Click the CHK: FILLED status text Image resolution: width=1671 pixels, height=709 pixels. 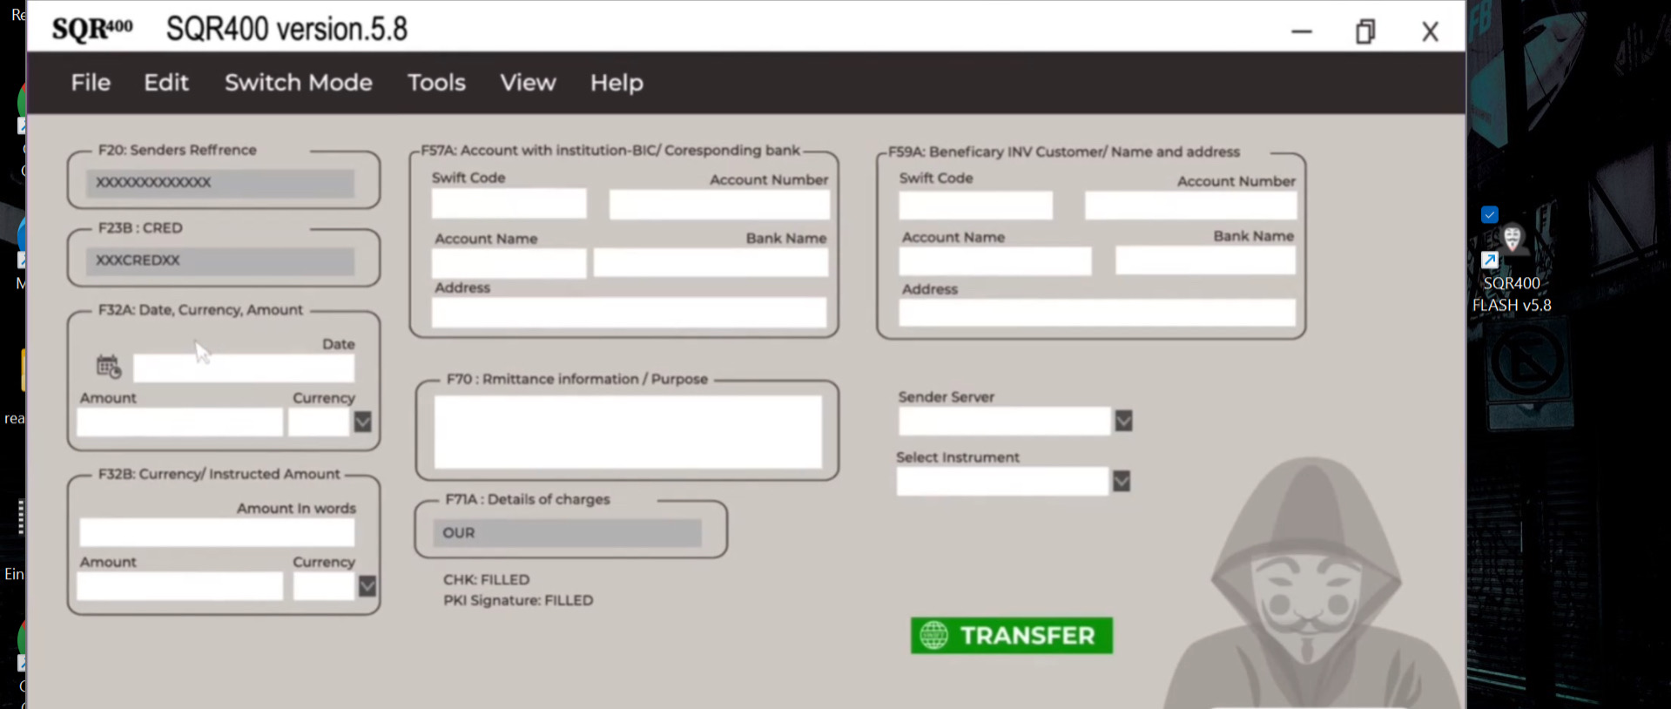[486, 579]
